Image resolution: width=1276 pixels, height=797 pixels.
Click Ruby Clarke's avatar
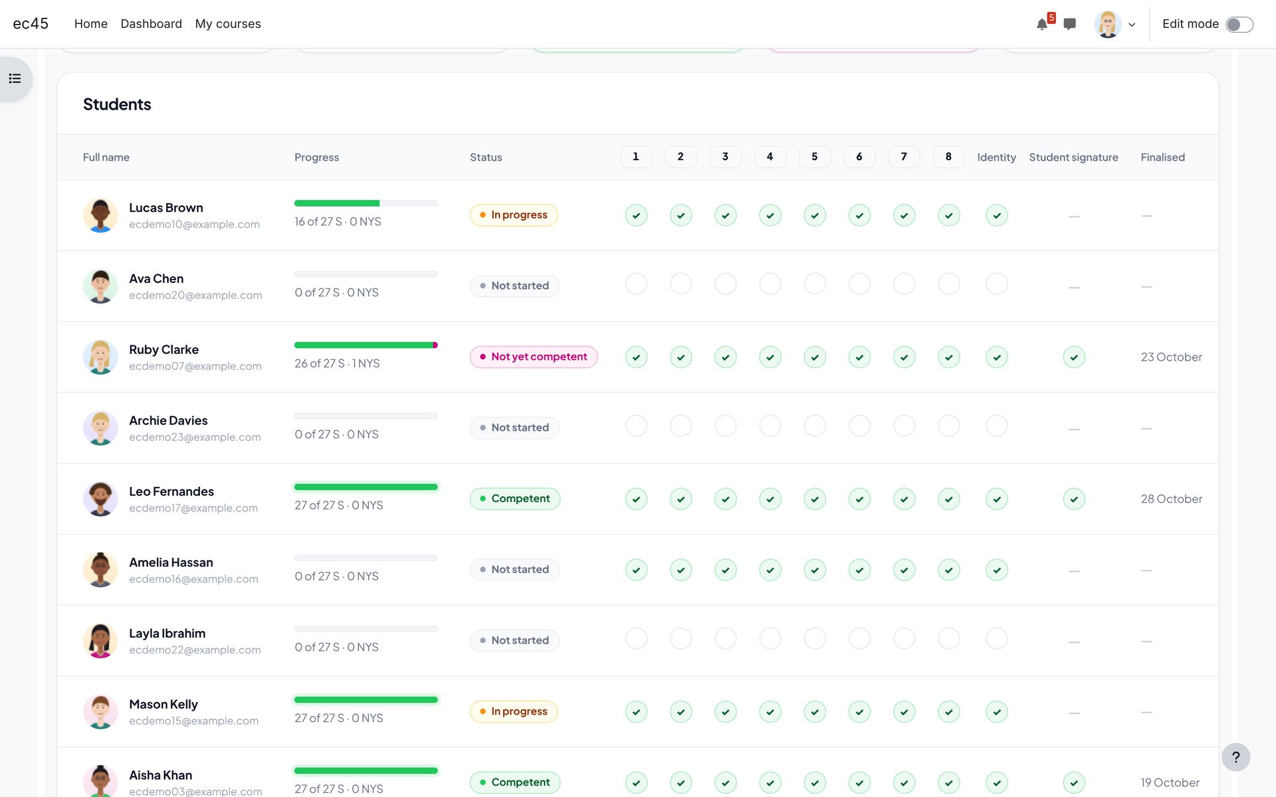[x=100, y=357]
